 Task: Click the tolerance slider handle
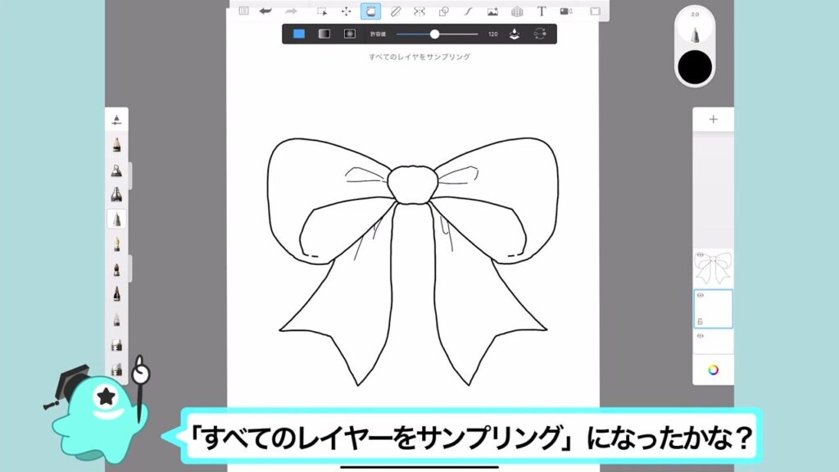pos(434,34)
